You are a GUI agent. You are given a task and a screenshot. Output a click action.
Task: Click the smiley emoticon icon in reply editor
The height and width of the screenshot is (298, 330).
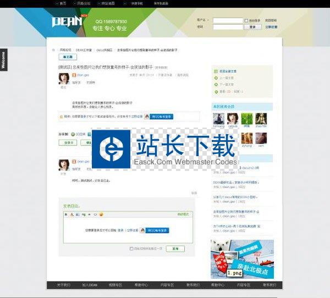pyautogui.click(x=101, y=214)
